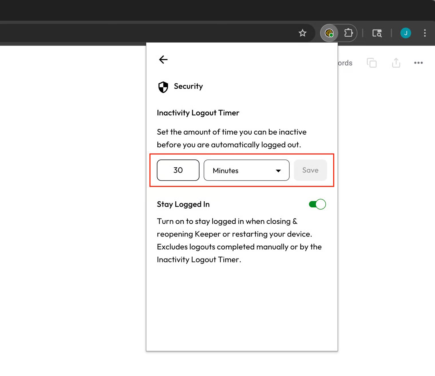The height and width of the screenshot is (376, 435).
Task: Click the copy icon on the page
Action: 371,63
